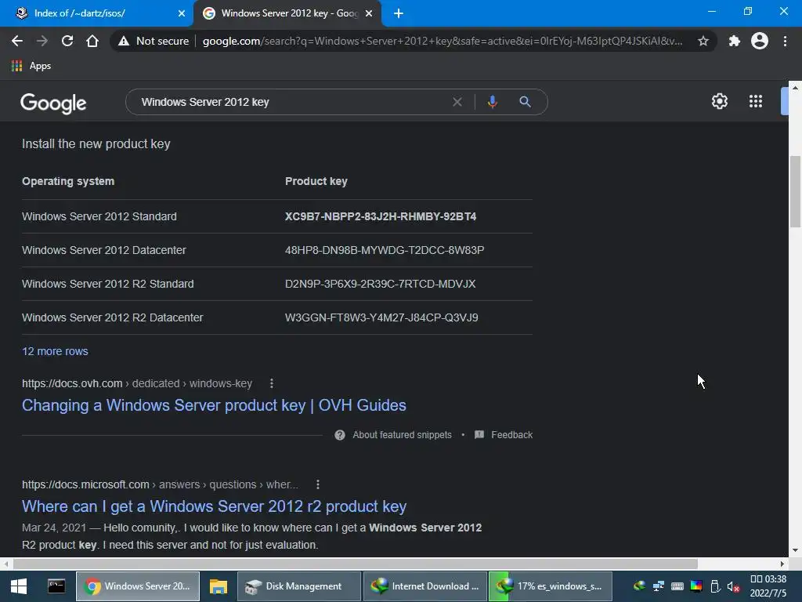The height and width of the screenshot is (602, 802).
Task: Switch to Disk Management in taskbar
Action: click(299, 586)
